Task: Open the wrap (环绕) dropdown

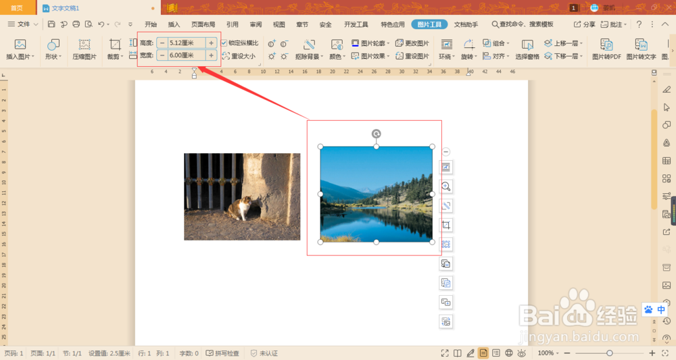Action: click(447, 57)
